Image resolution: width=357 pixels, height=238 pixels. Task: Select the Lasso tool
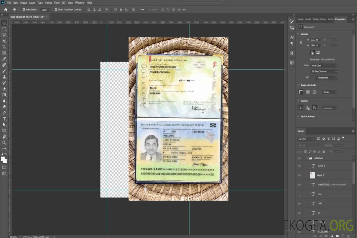pos(4,35)
